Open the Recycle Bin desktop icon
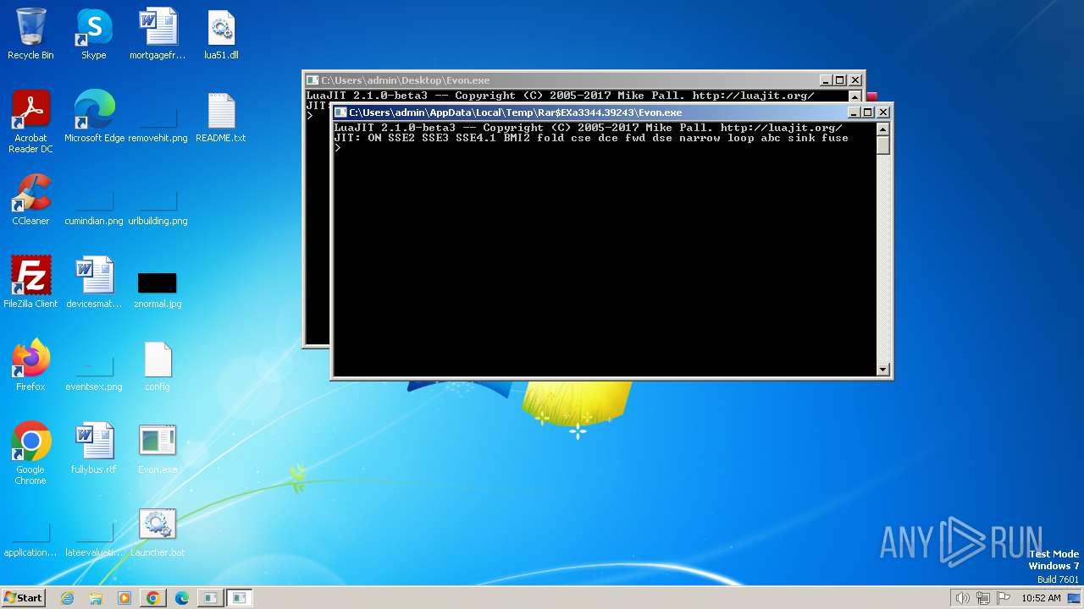 pos(30,34)
